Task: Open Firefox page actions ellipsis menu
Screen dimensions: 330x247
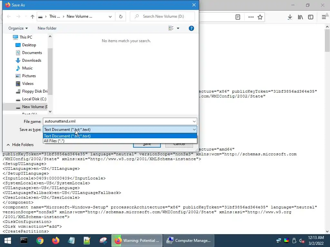Action: [x=251, y=17]
